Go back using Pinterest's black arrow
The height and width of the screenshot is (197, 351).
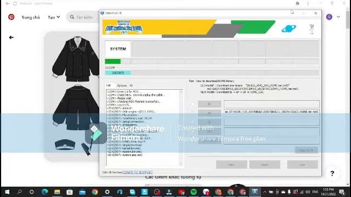click(11, 37)
